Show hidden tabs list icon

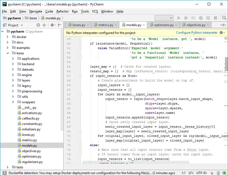[x=223, y=25]
